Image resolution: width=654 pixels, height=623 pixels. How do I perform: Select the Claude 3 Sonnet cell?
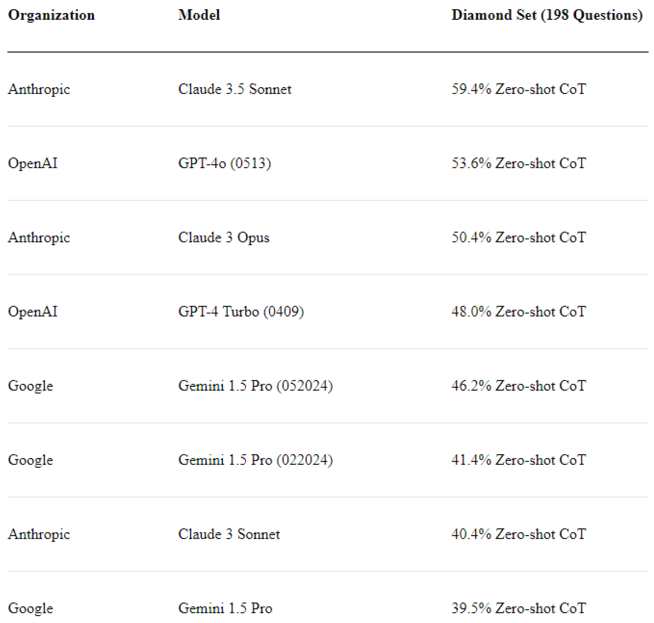tap(229, 534)
